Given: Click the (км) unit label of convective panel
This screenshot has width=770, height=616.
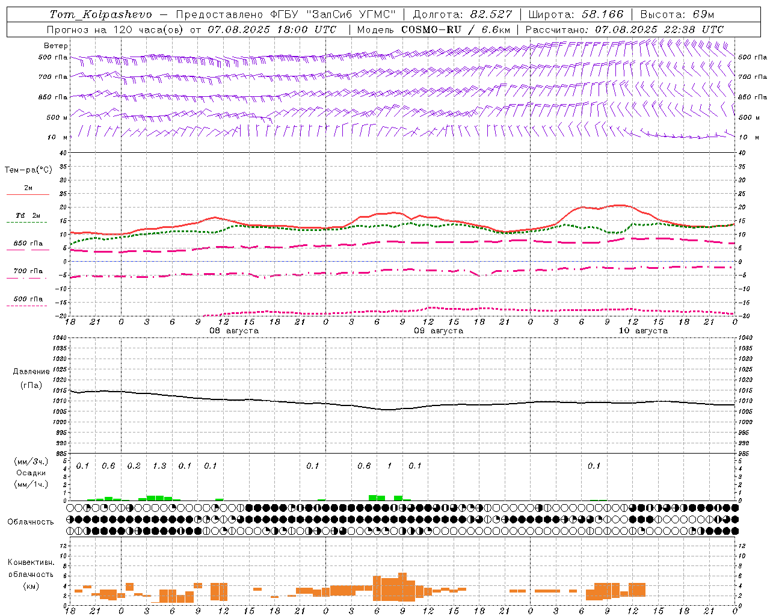Looking at the screenshot, I should click(31, 587).
